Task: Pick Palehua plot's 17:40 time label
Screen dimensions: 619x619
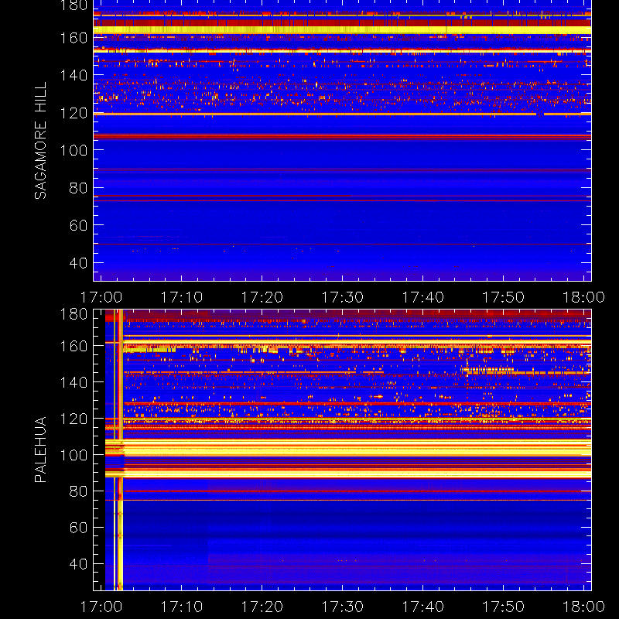Action: (422, 607)
